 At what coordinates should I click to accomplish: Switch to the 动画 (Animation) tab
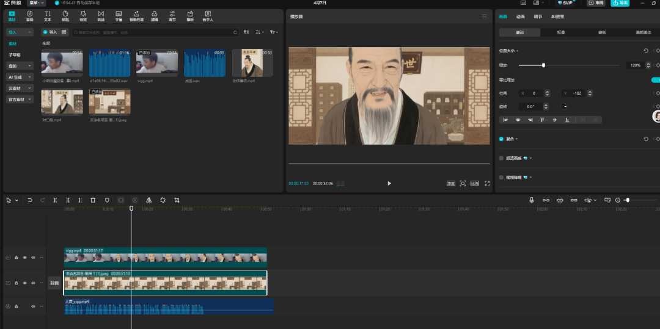coord(520,17)
